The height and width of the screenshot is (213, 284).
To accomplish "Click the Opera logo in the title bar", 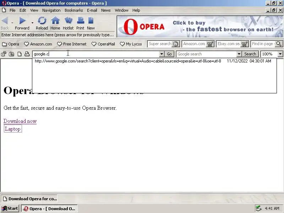I will (x=4, y=3).
